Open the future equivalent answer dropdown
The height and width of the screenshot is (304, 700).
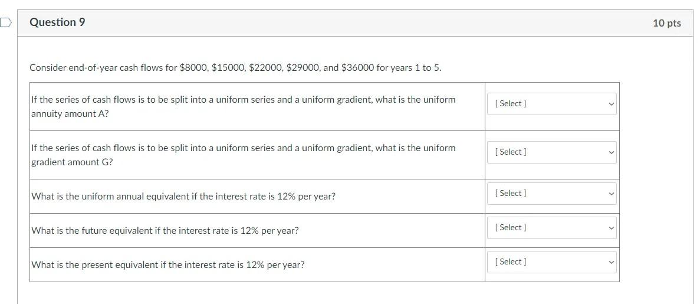tap(552, 228)
